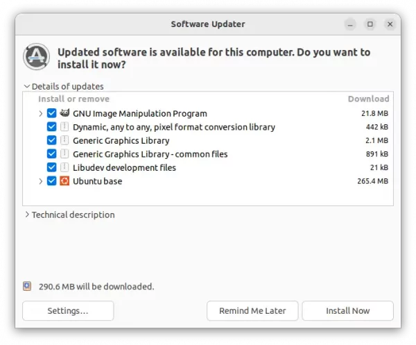Screen dimensions: 416x345
Task: Click the orange Ubuntu base logo icon
Action: (x=64, y=181)
